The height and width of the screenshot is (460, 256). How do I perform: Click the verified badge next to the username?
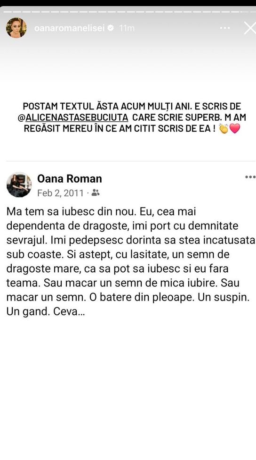tap(111, 28)
